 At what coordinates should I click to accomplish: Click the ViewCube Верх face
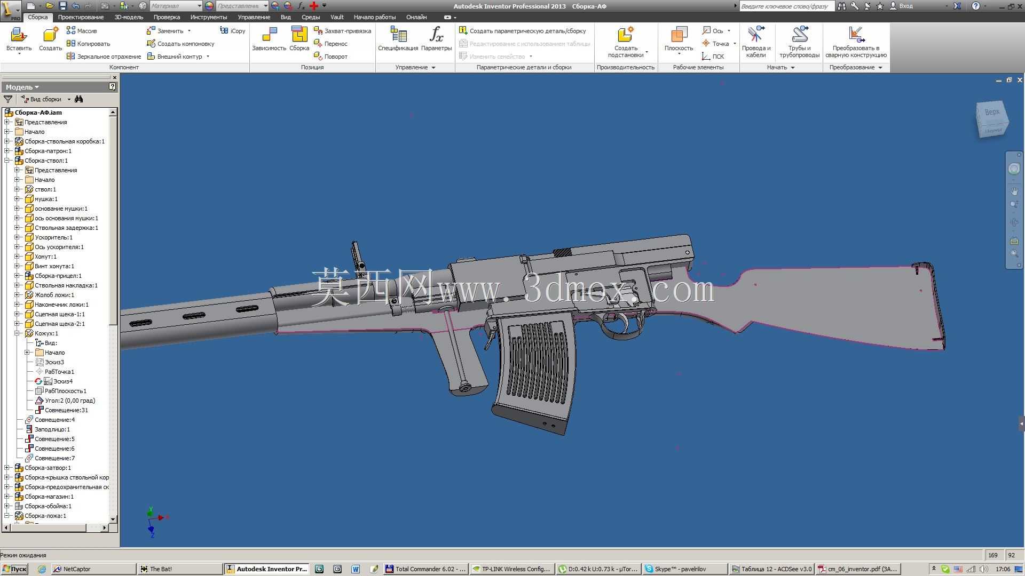992,112
